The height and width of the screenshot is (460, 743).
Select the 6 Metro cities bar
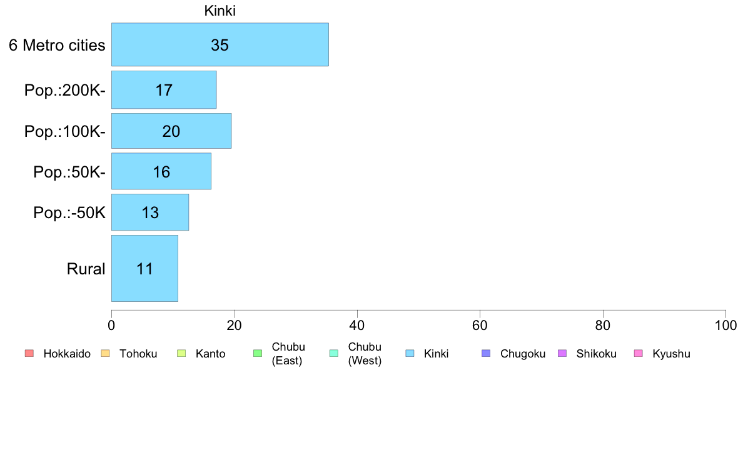coord(220,44)
